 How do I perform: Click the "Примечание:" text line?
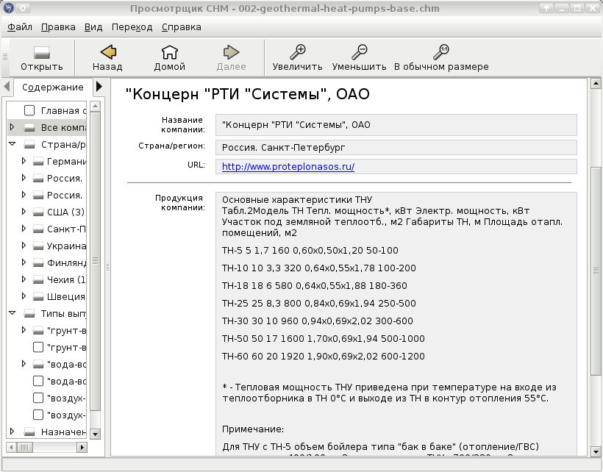coord(253,429)
